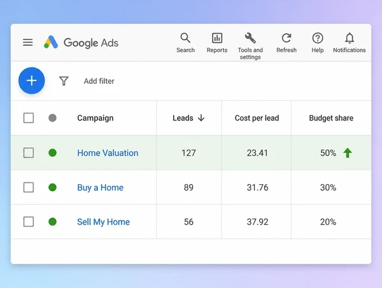Open the Sell My Home campaign link
Viewport: 382px width, 288px height.
(x=103, y=222)
